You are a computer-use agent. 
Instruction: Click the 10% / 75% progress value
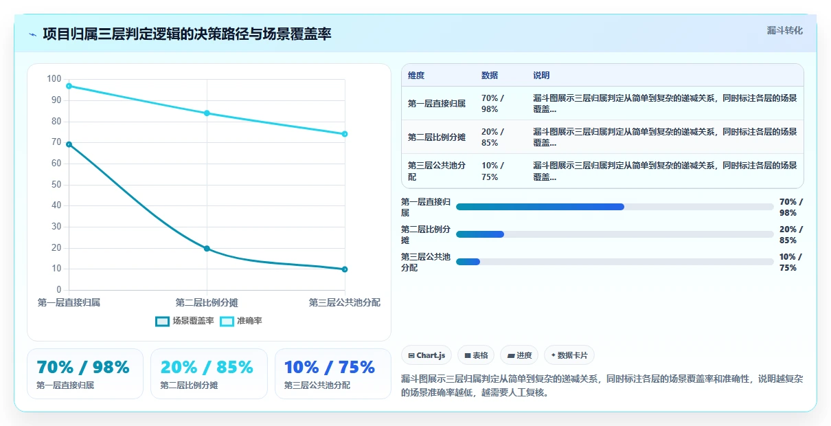791,262
